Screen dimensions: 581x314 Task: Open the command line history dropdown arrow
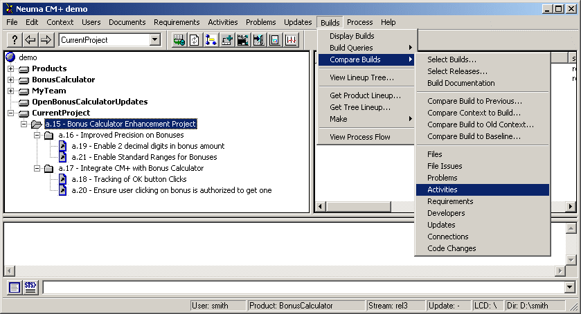coord(569,287)
